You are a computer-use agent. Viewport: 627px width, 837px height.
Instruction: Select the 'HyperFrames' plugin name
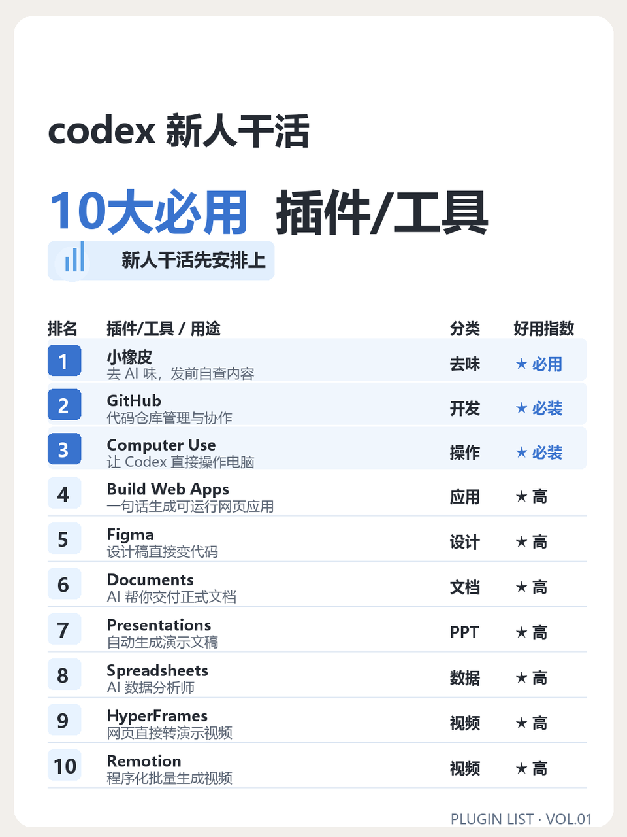point(157,716)
